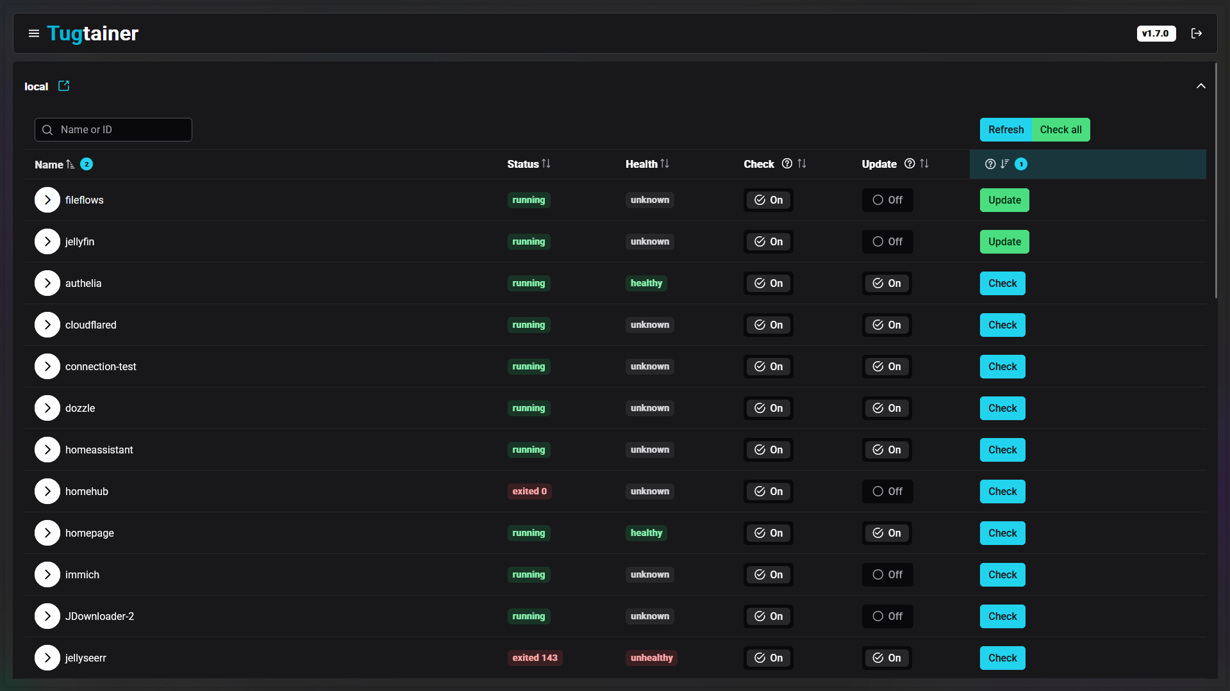
Task: Open the hamburger navigation menu
Action: (34, 33)
